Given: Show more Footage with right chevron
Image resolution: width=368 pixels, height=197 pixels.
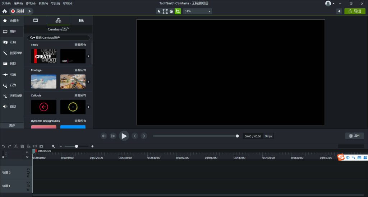Looking at the screenshot, I should [88, 82].
